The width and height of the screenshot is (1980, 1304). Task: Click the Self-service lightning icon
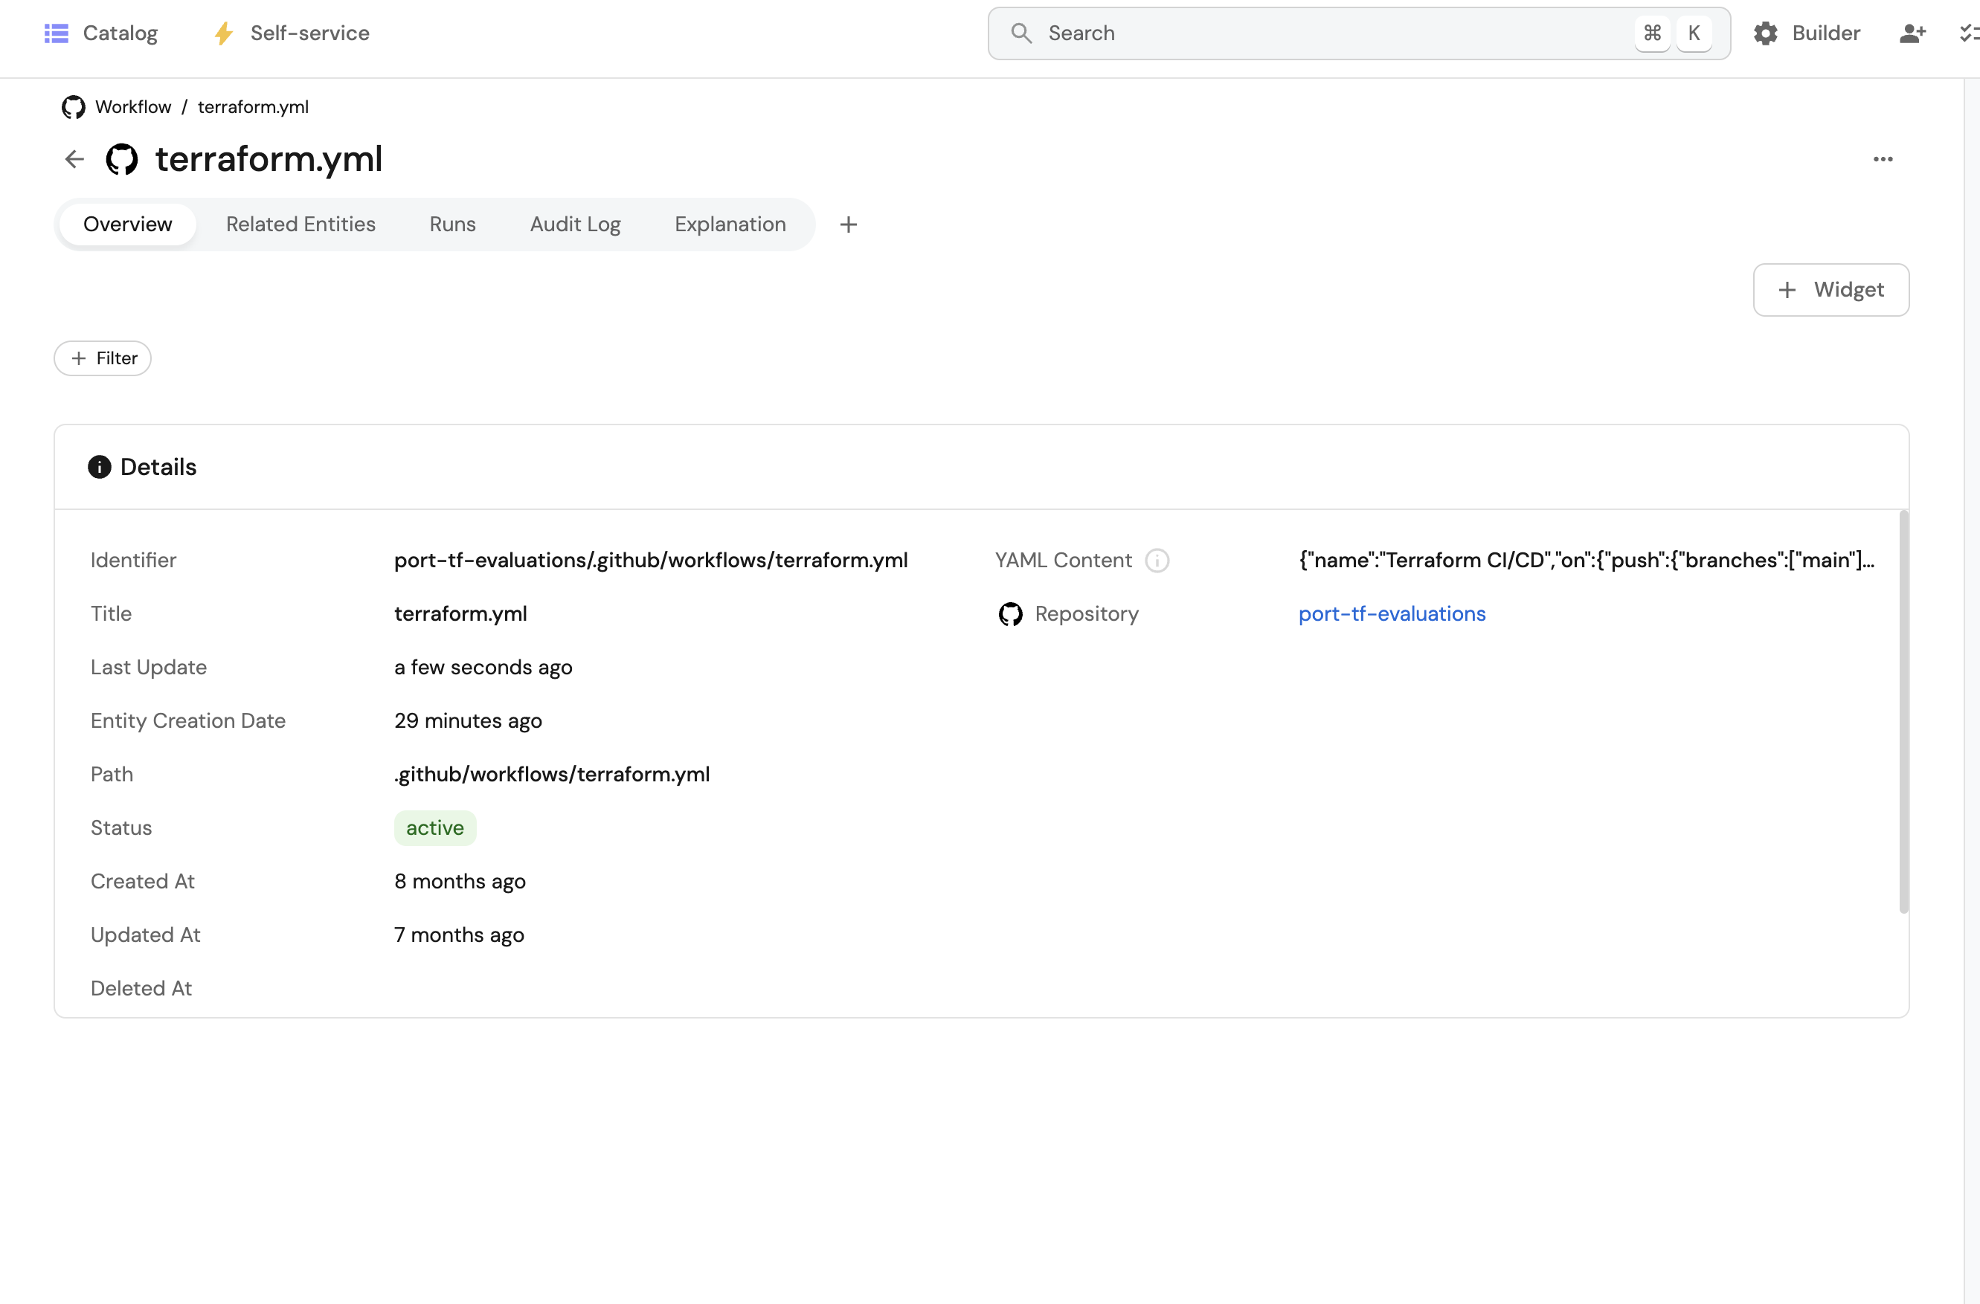click(224, 33)
